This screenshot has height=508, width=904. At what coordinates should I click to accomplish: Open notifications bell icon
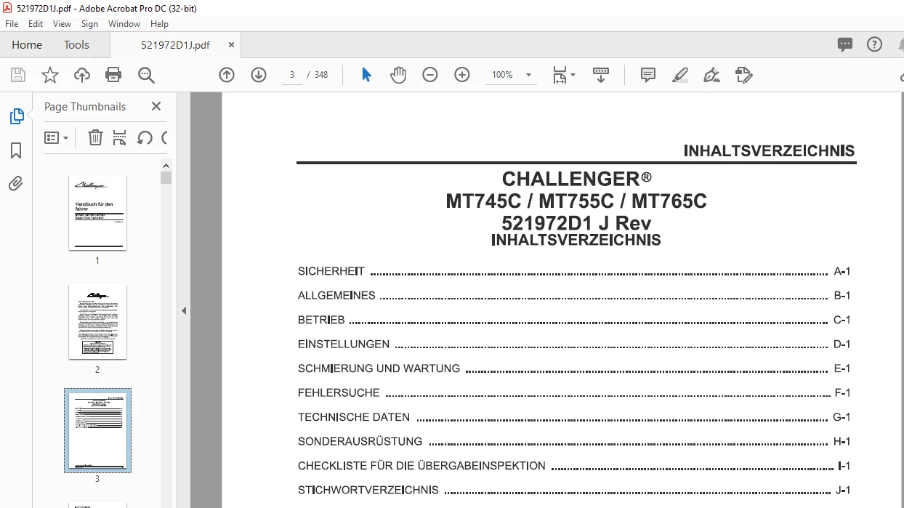pyautogui.click(x=900, y=44)
